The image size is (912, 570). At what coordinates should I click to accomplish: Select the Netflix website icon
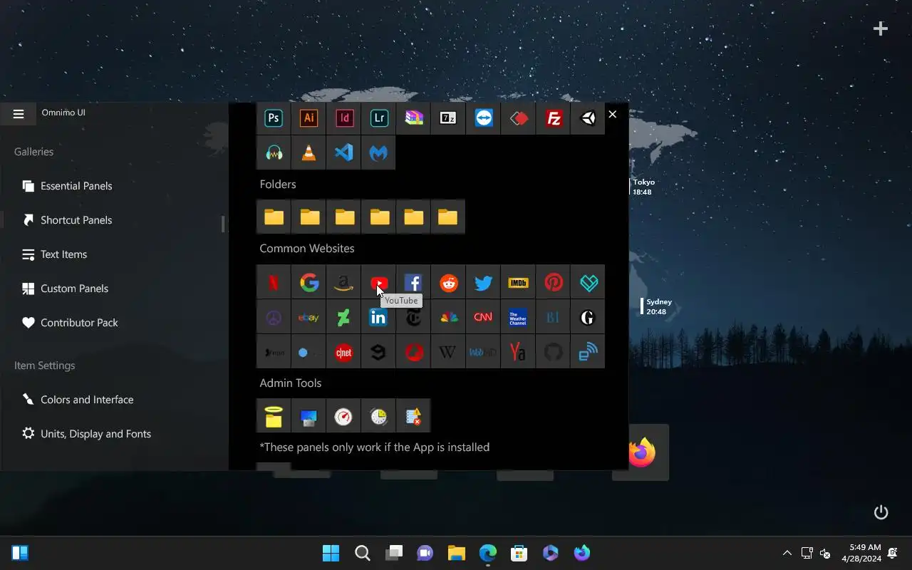coord(274,283)
